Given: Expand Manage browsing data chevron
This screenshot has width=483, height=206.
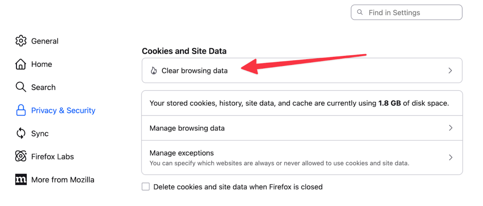Looking at the screenshot, I should point(450,128).
